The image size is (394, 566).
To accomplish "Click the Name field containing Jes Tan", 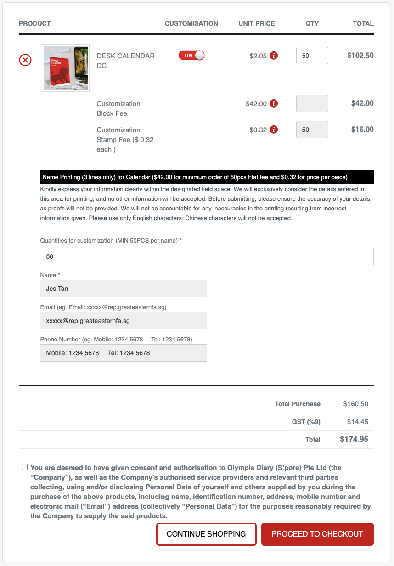I will point(123,289).
